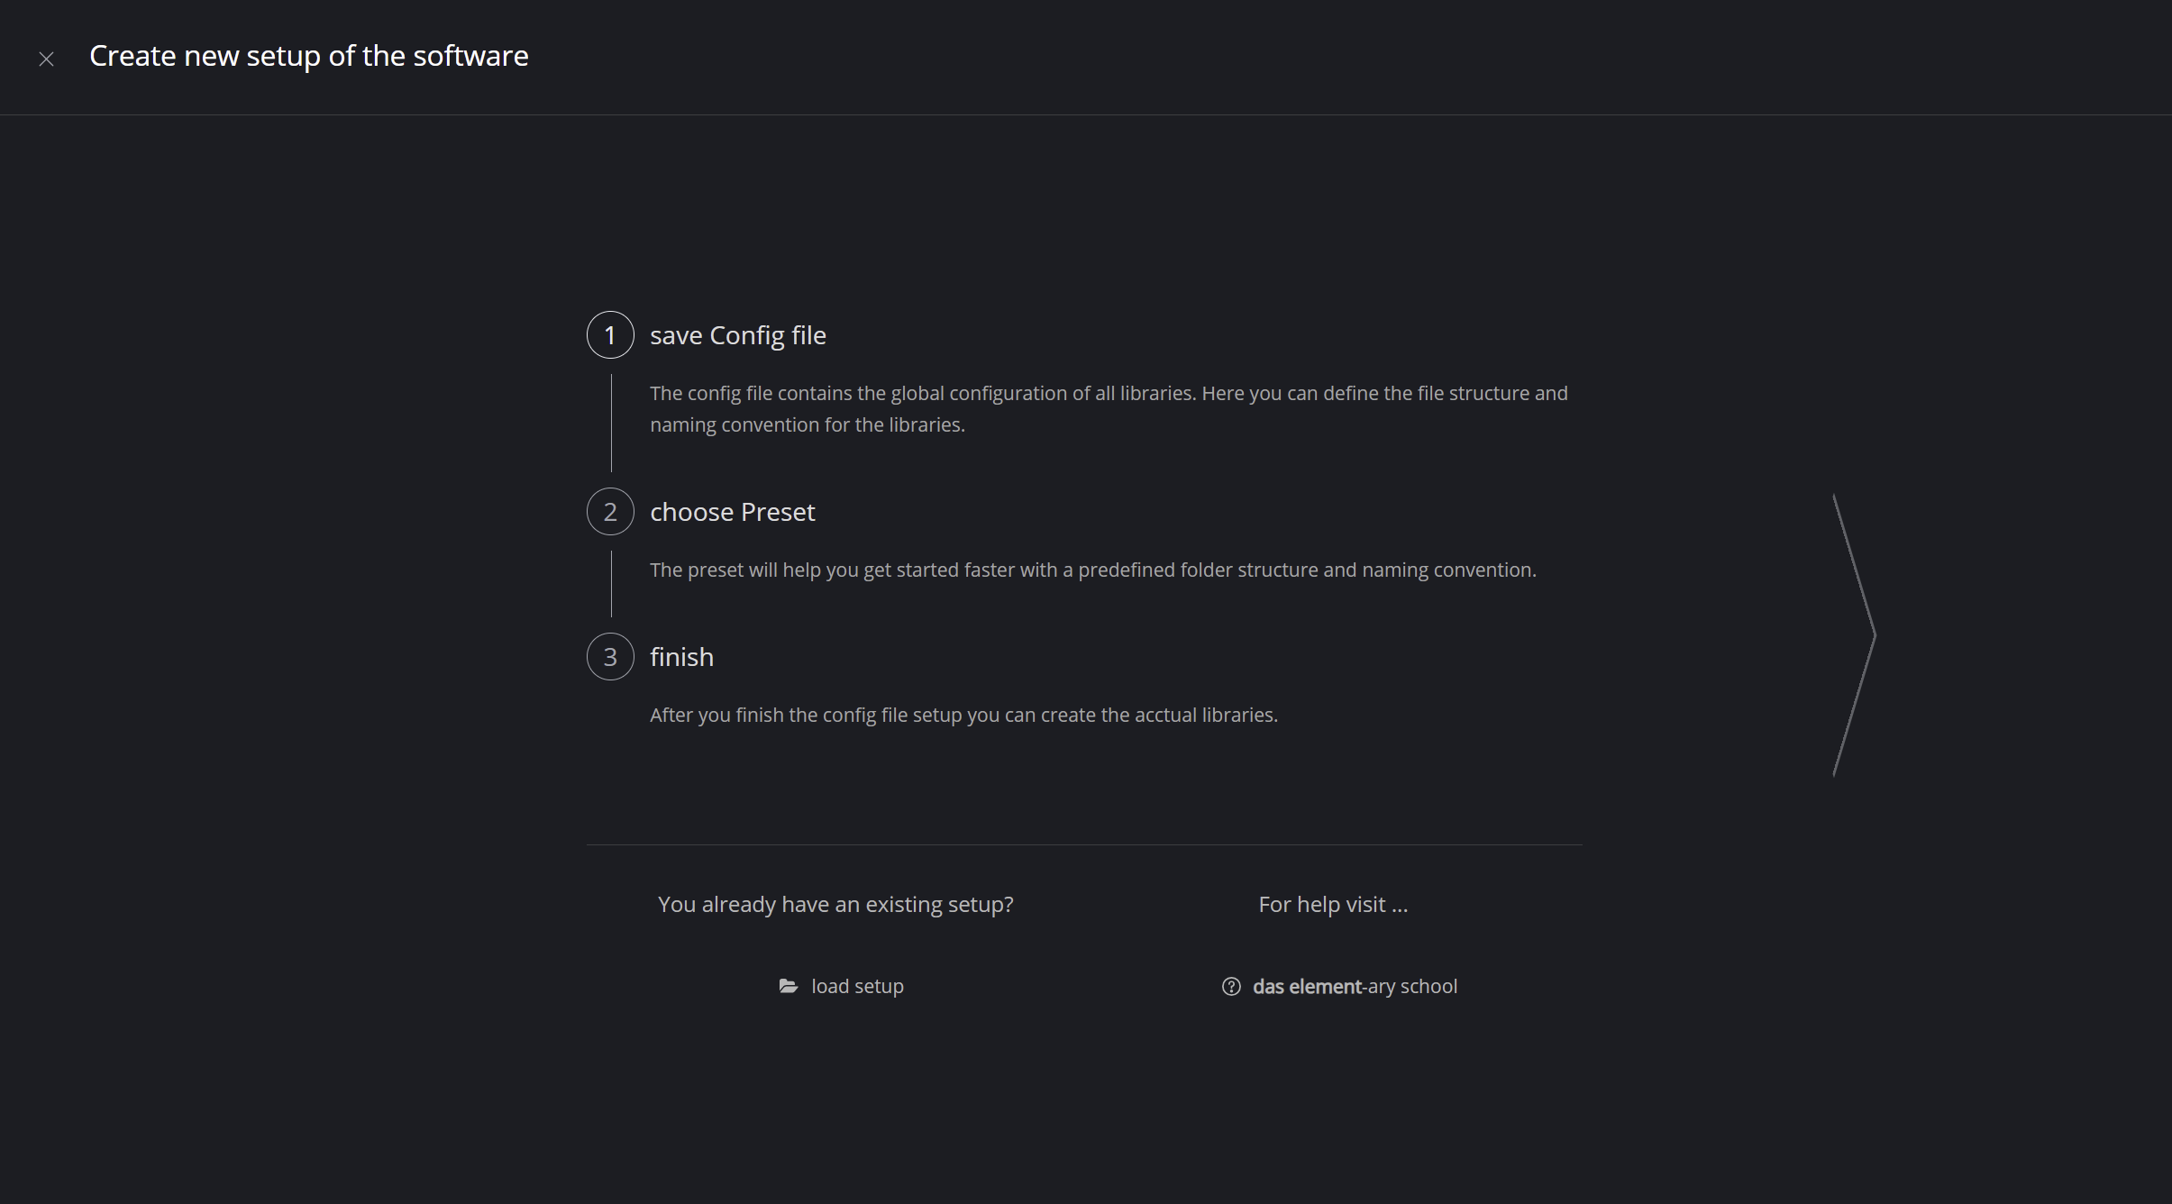This screenshot has height=1204, width=2172.
Task: Click the preset description text
Action: [x=1092, y=570]
